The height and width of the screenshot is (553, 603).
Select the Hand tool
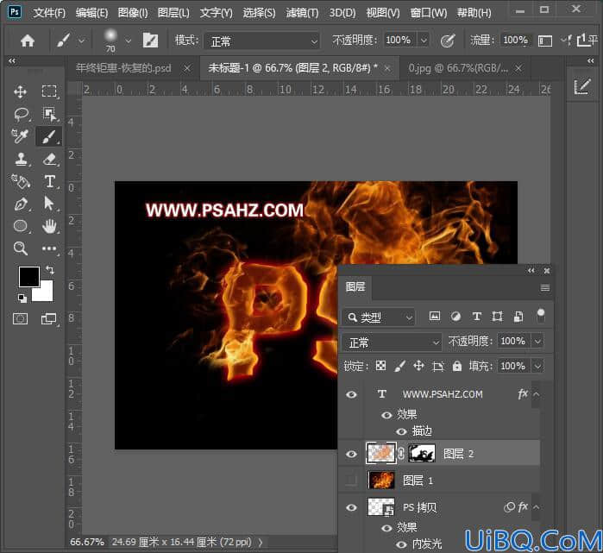[x=50, y=227]
